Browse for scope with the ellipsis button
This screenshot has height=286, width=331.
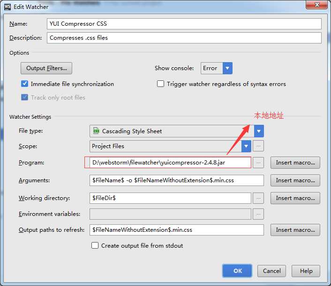coord(258,146)
